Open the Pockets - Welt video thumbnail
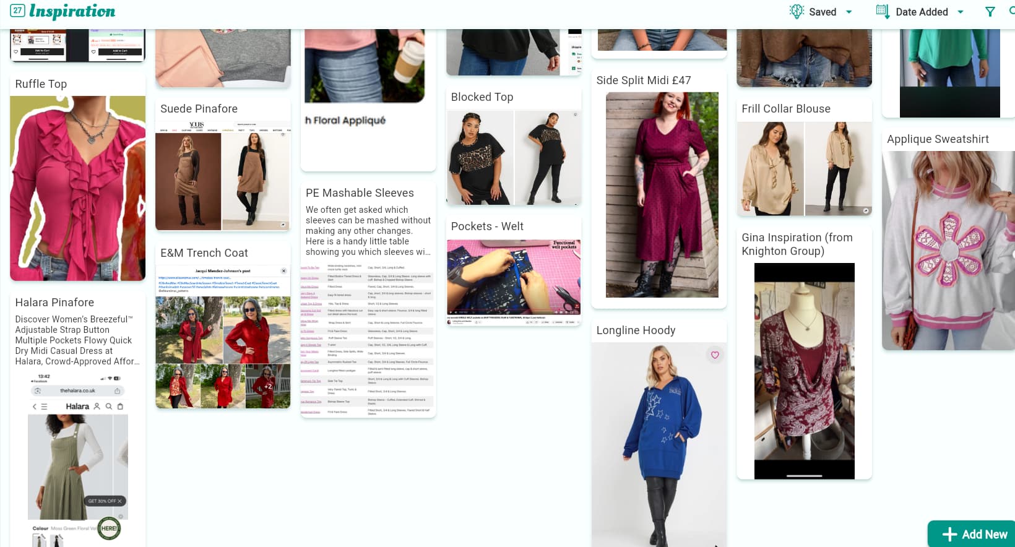This screenshot has width=1015, height=547. click(x=514, y=279)
